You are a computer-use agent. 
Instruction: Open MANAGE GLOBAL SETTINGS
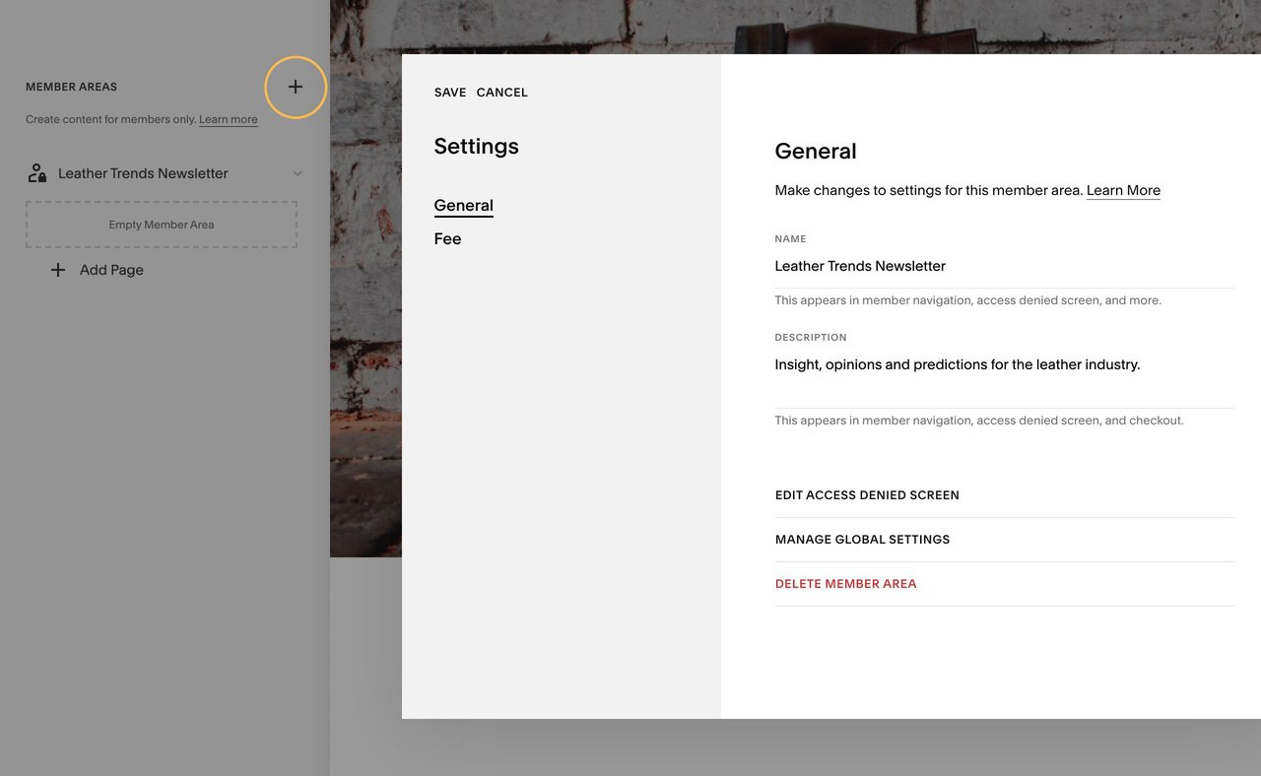(862, 539)
